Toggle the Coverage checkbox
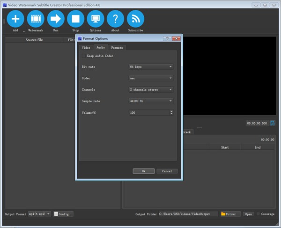Image resolution: width=281 pixels, height=228 pixels. click(258, 214)
